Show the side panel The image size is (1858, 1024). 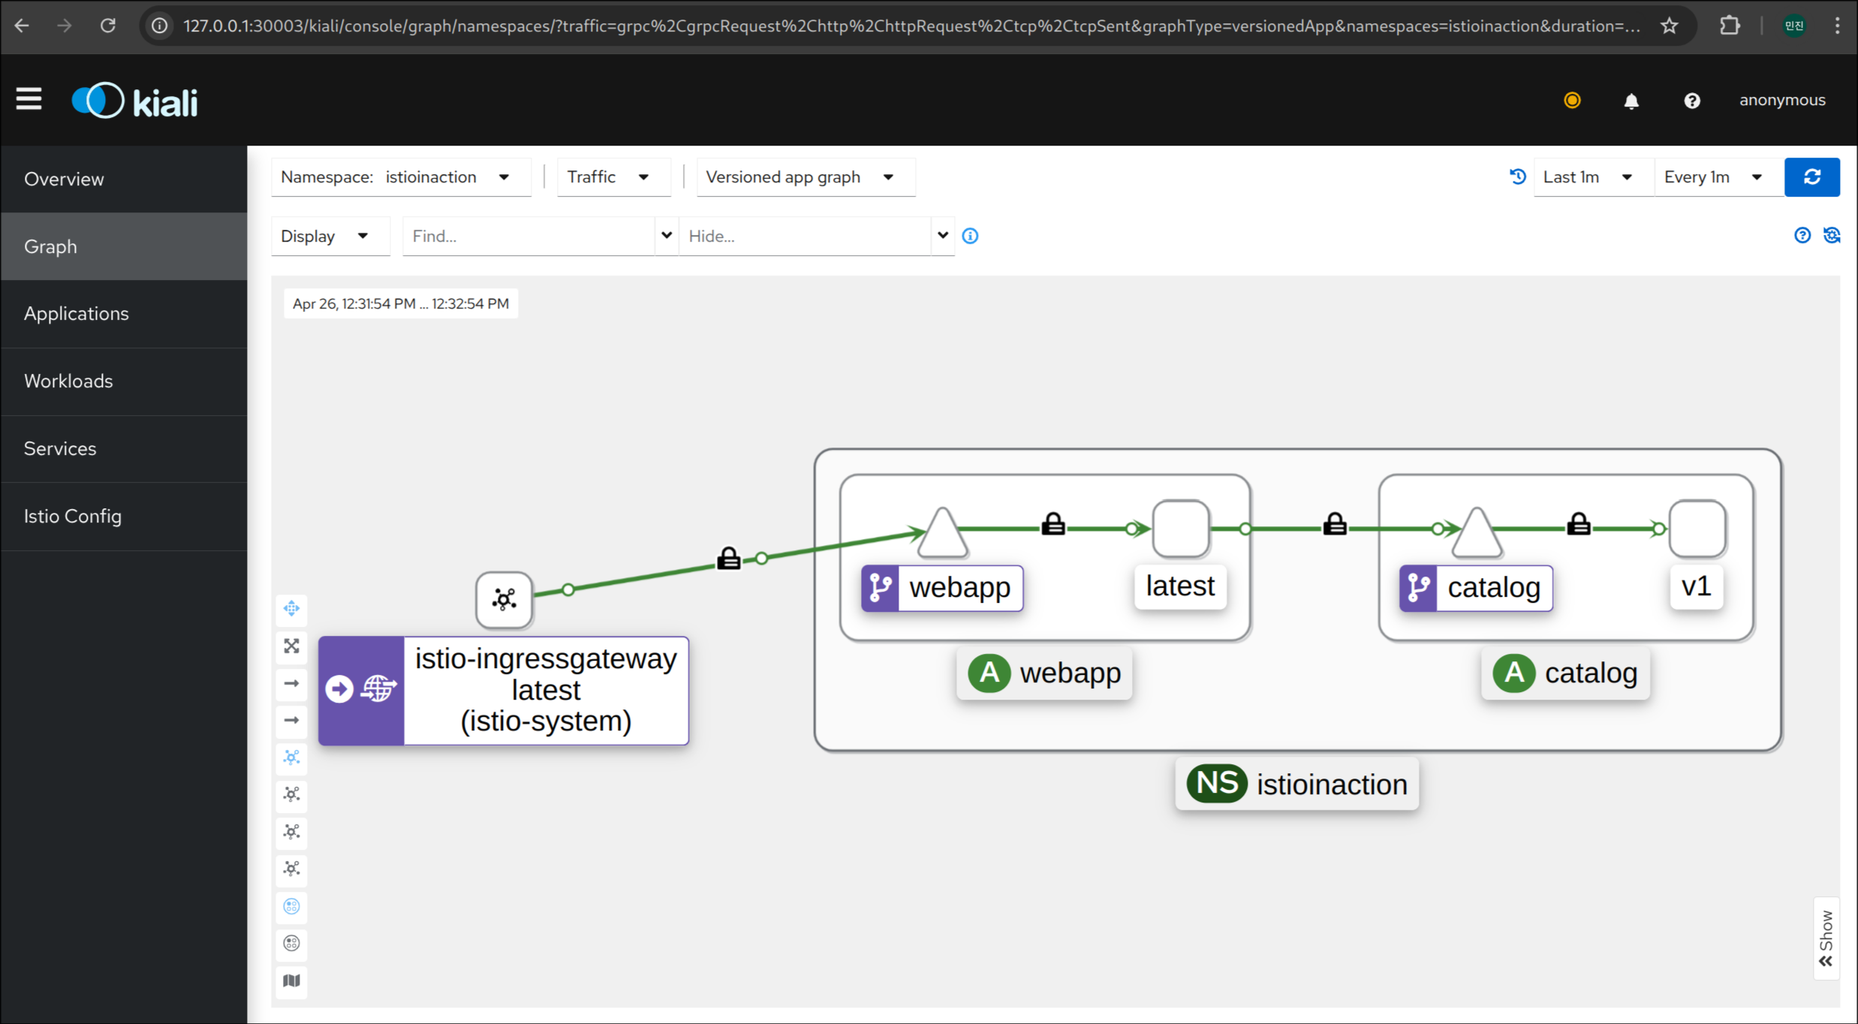tap(1826, 938)
